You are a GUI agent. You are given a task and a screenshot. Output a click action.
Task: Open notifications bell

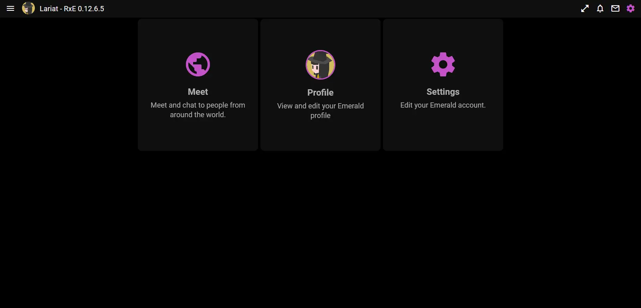click(x=600, y=8)
